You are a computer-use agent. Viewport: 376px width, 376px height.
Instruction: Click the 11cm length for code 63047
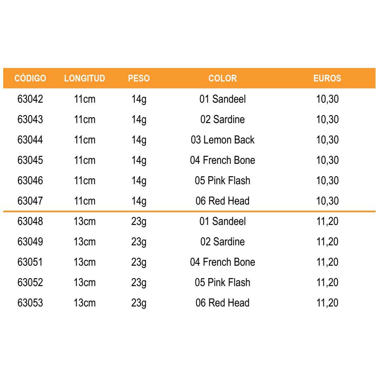pyautogui.click(x=85, y=201)
